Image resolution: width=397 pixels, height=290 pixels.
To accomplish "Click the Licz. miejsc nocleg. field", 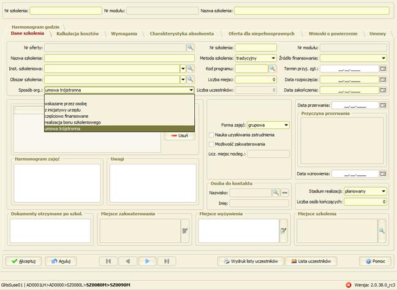I will tap(268, 154).
